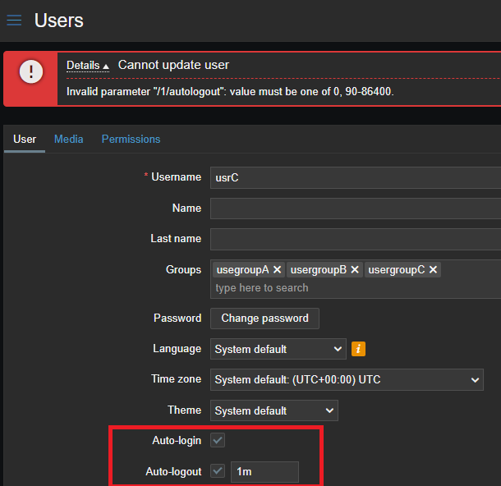This screenshot has height=486, width=501.
Task: Open the Language dropdown
Action: pyautogui.click(x=278, y=349)
